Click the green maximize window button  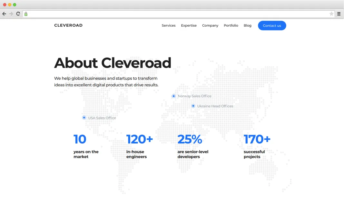[15, 4]
